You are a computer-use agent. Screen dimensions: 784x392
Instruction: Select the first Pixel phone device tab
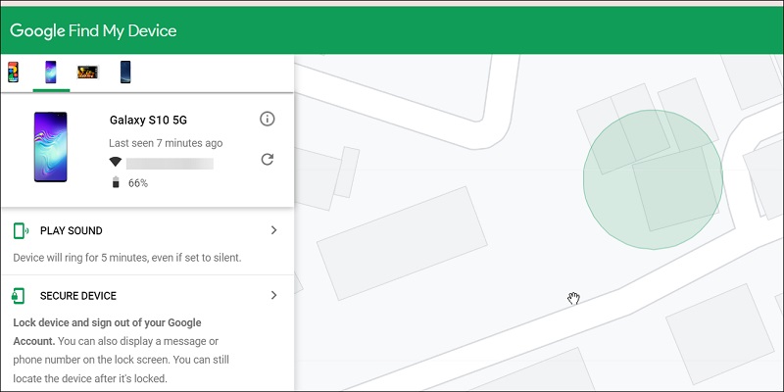tap(13, 72)
